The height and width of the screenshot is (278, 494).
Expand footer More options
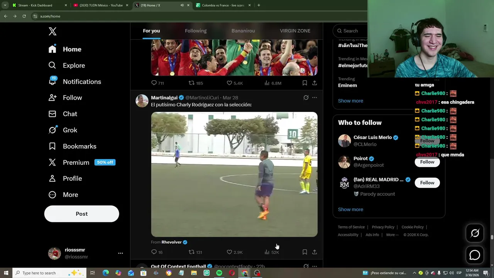392,235
